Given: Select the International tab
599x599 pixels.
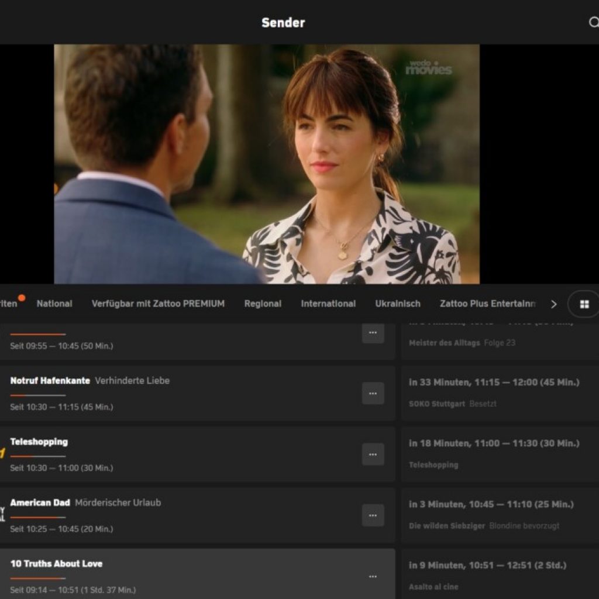Looking at the screenshot, I should click(x=328, y=304).
